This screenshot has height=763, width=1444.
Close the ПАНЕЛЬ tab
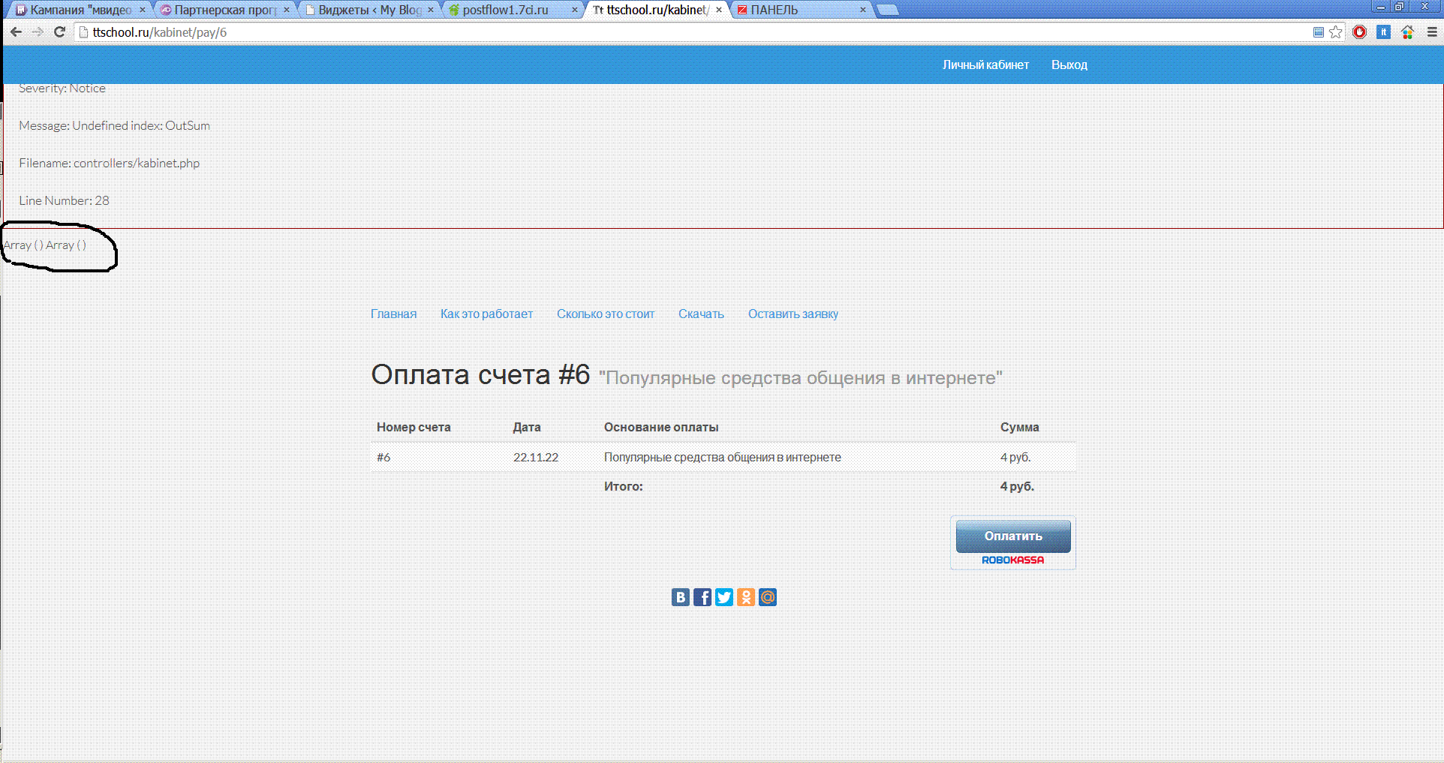863,10
